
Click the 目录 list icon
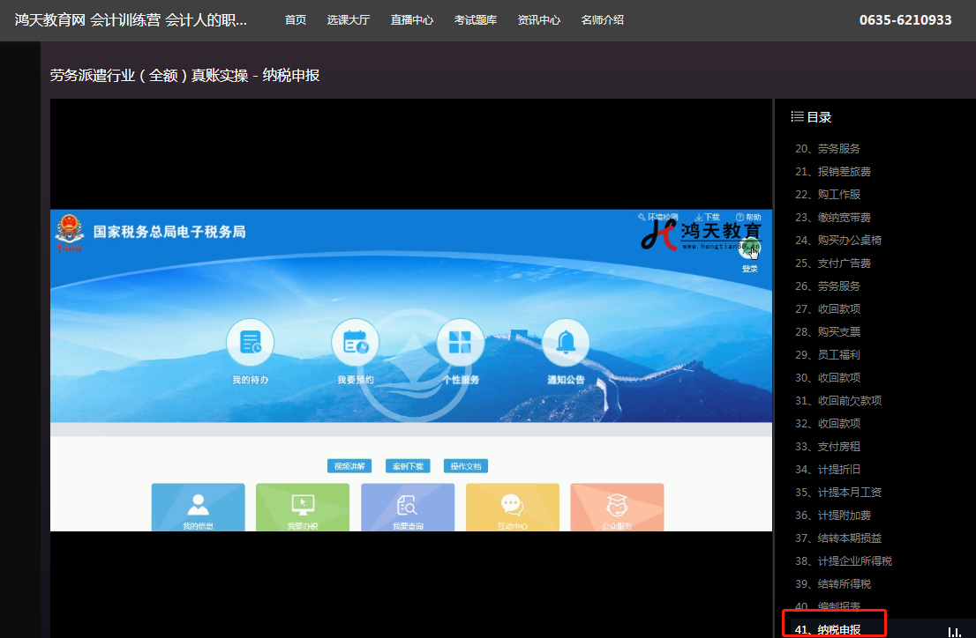click(x=797, y=117)
